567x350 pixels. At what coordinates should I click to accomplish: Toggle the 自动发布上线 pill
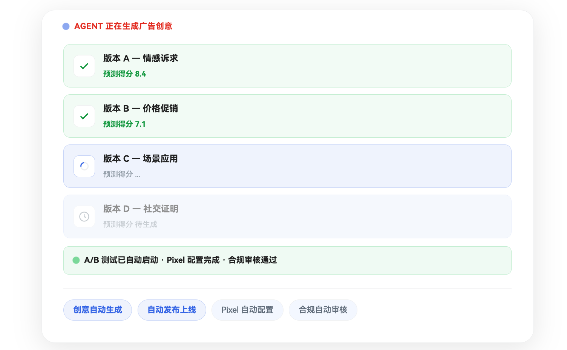coord(172,310)
